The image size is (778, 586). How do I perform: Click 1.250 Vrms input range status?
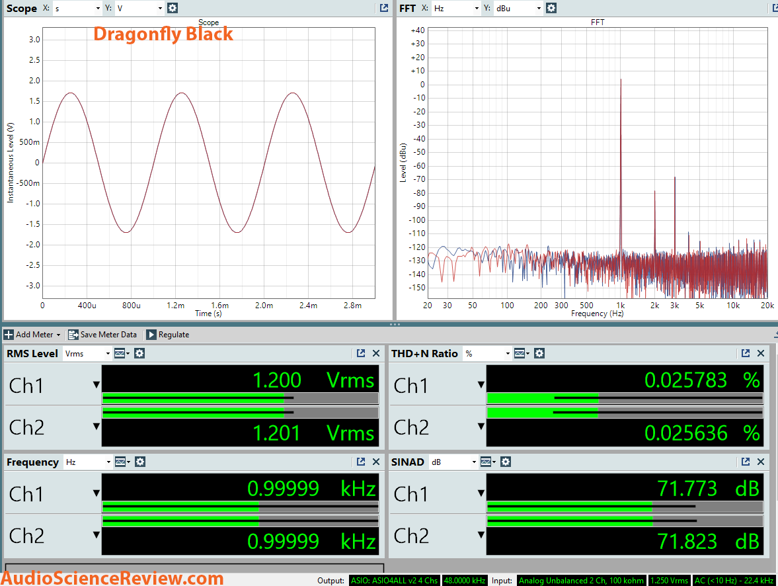[670, 581]
